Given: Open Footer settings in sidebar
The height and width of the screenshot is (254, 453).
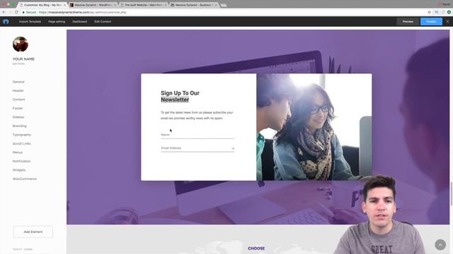Looking at the screenshot, I should pyautogui.click(x=18, y=108).
